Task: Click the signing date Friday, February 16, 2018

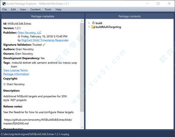Action: pyautogui.click(x=44, y=36)
